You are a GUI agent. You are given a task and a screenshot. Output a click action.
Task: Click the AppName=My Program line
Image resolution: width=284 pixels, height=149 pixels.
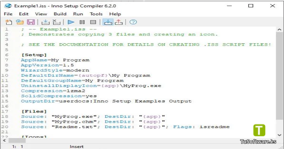pyautogui.click(x=55, y=60)
